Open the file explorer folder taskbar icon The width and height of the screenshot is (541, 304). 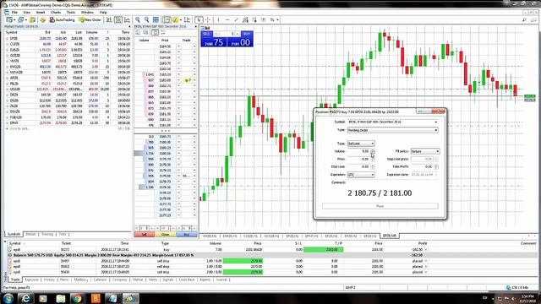61,298
